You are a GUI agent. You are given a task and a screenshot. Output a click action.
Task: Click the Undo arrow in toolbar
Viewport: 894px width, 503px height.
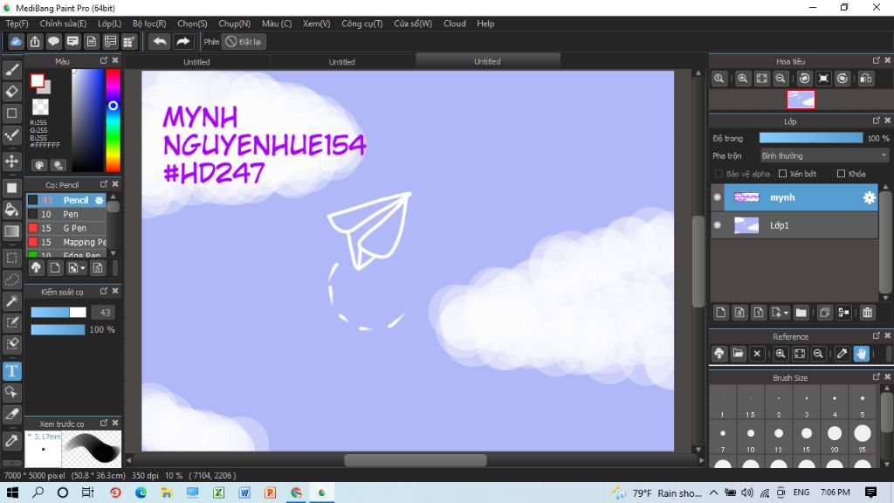coord(160,42)
